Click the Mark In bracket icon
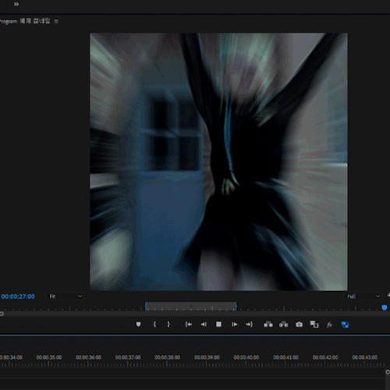390x390 pixels. 154,324
